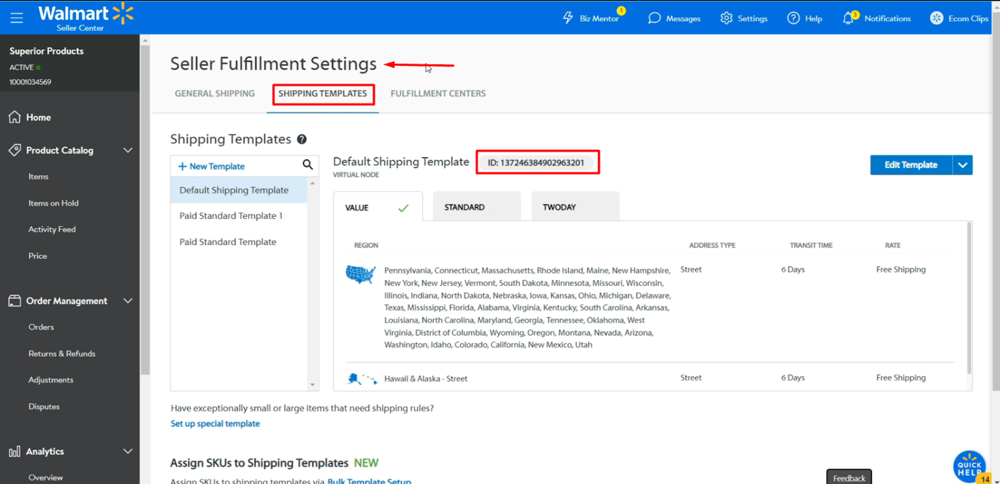Open Ecom Clips icon

point(936,18)
